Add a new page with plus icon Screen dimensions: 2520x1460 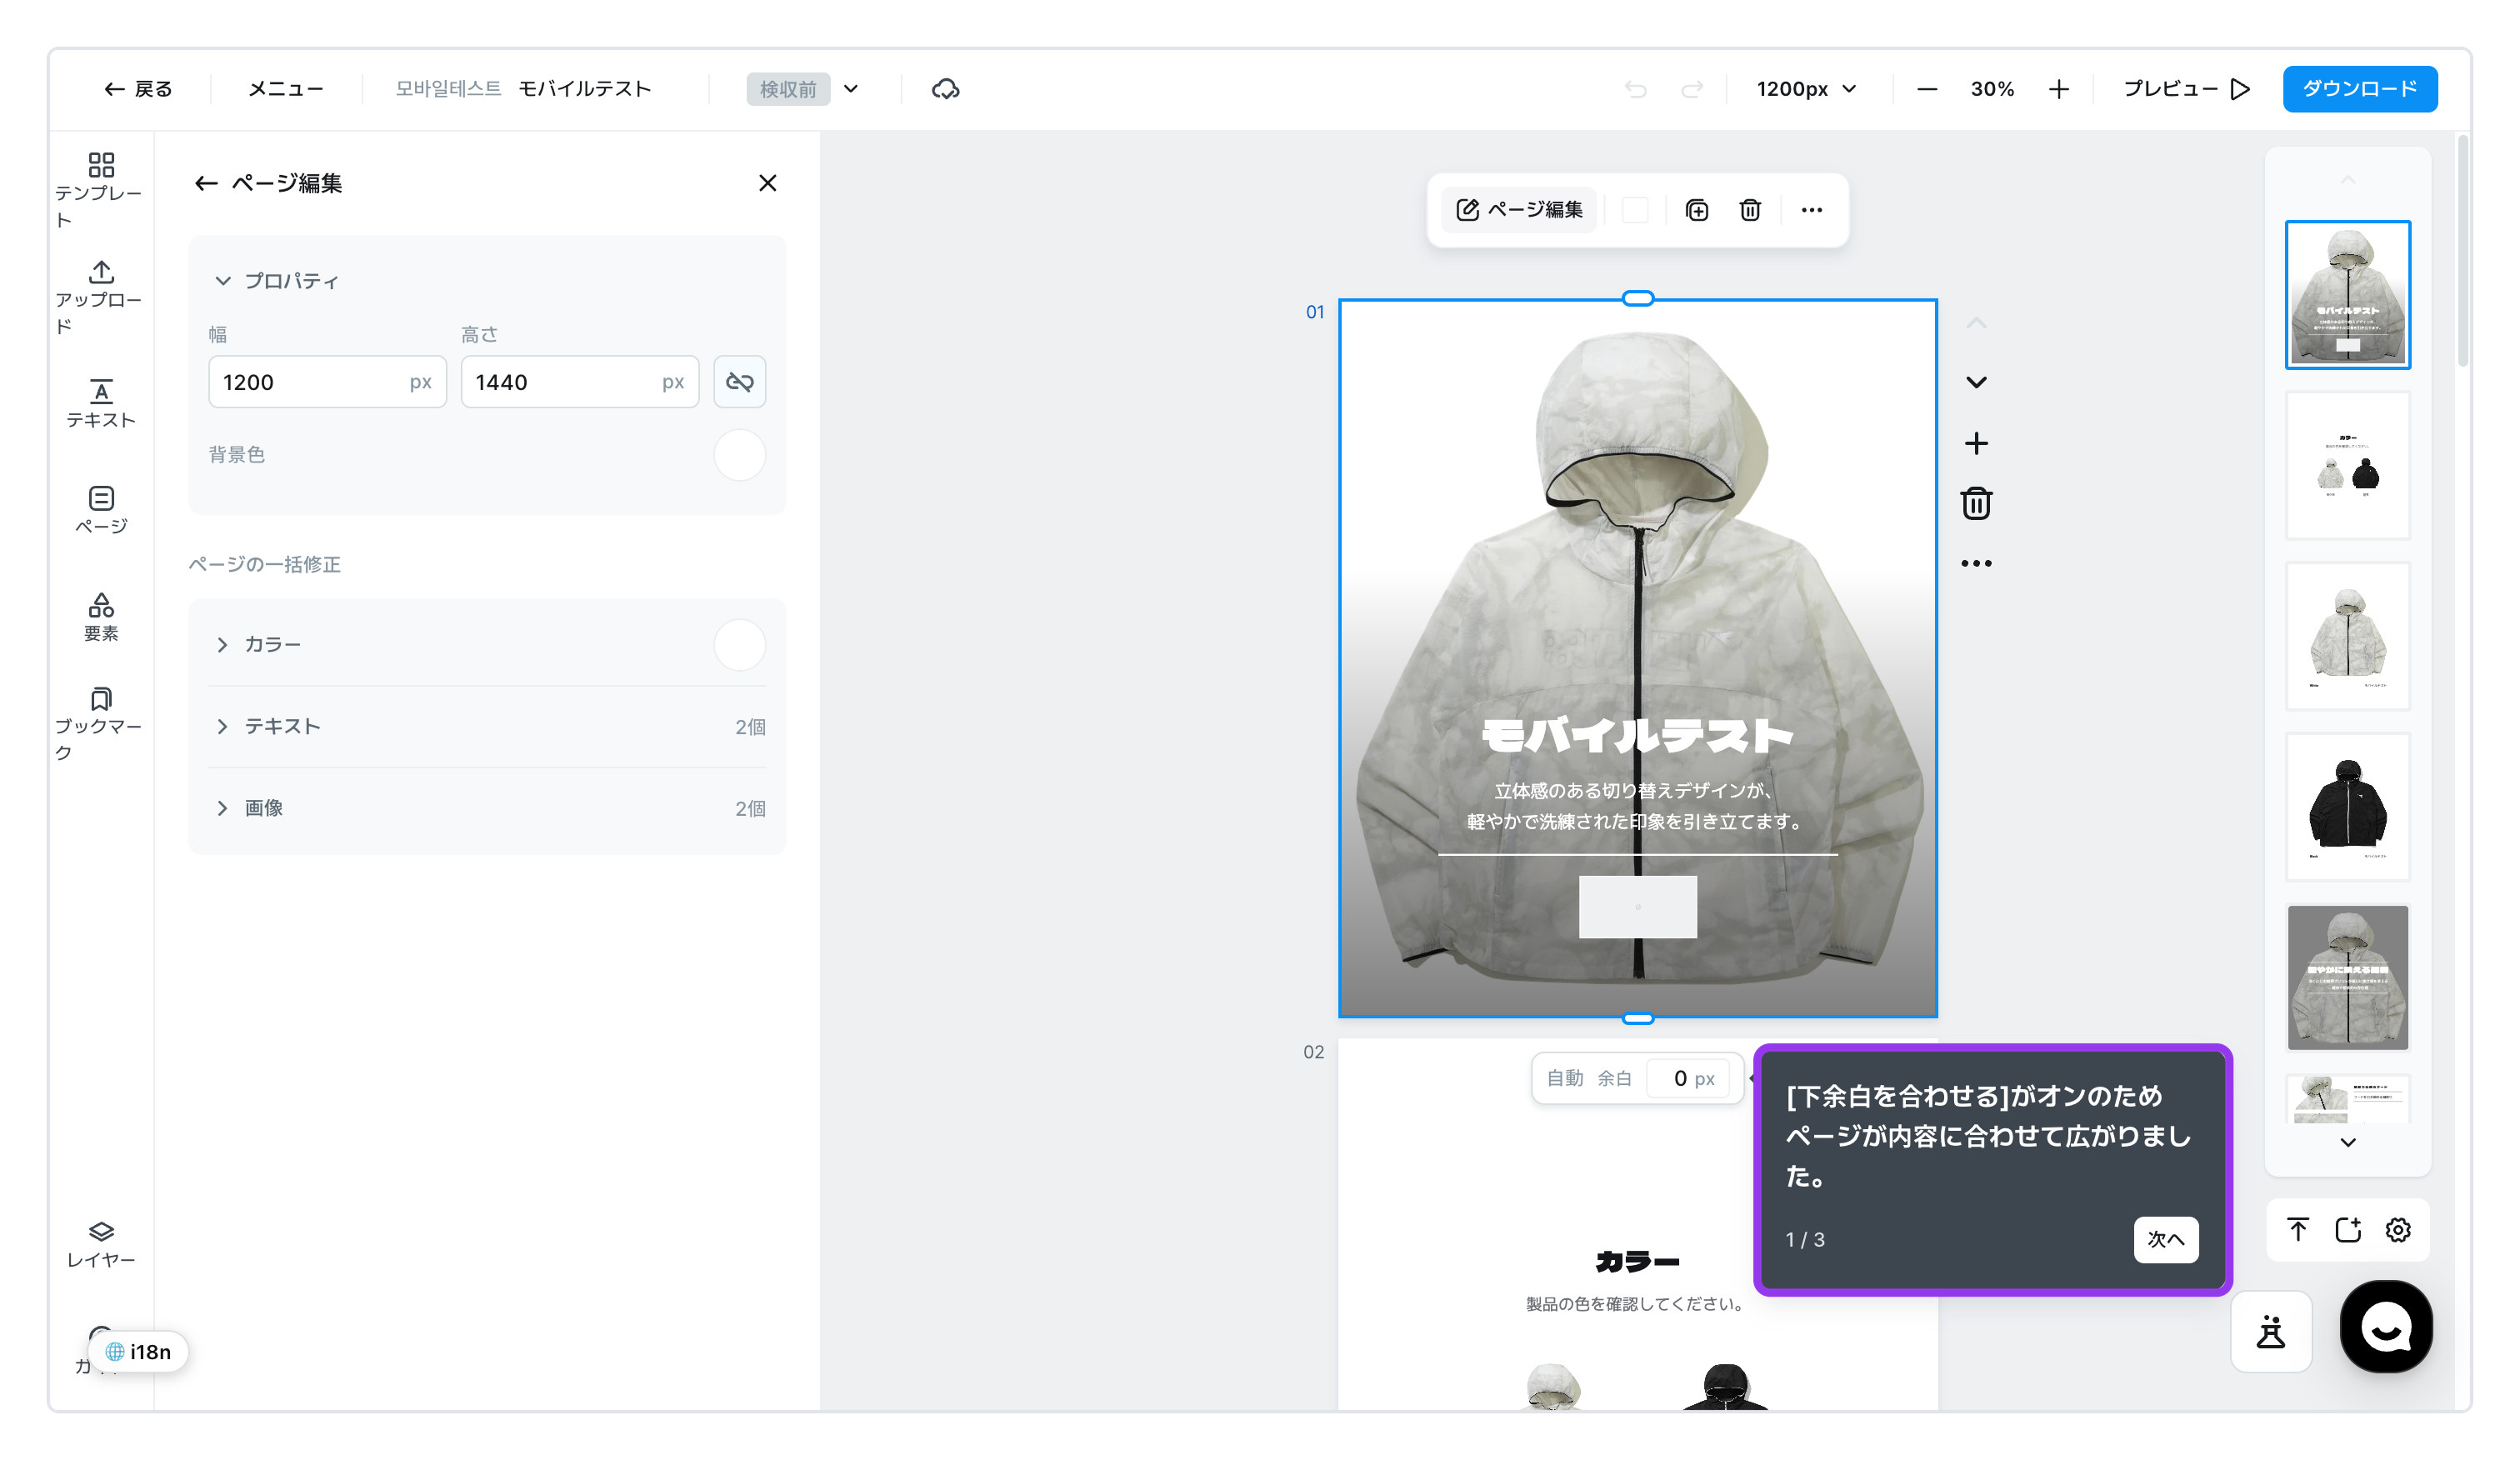[x=1976, y=443]
